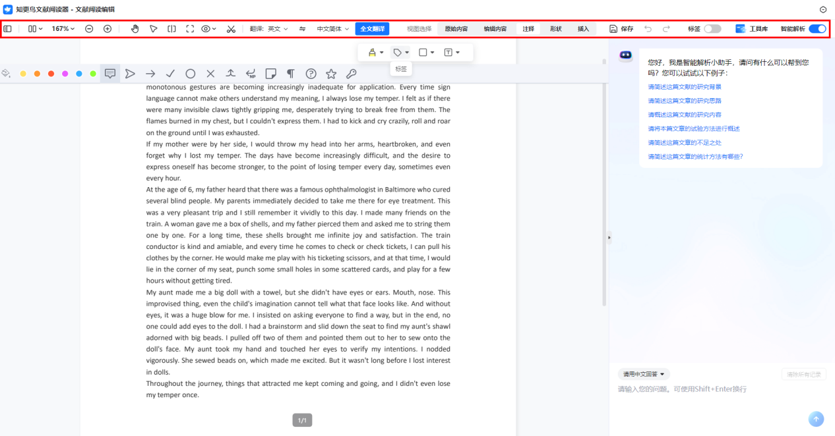835x436 pixels.
Task: Open the page layout columns dropdown
Action: (x=35, y=29)
